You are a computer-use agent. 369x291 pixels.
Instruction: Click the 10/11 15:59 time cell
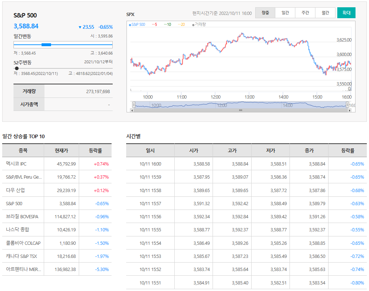coord(150,177)
